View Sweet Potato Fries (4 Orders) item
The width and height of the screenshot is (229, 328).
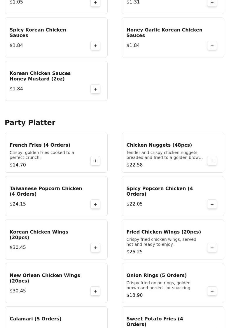coord(155,321)
